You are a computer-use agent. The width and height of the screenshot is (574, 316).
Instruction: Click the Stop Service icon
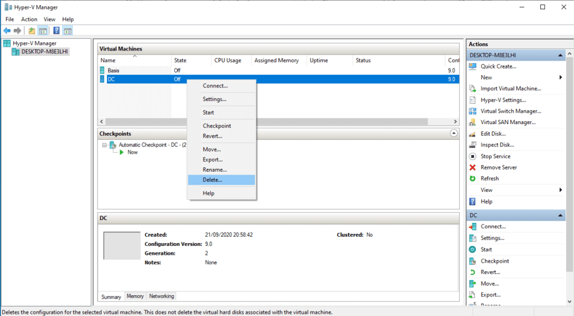tap(473, 156)
